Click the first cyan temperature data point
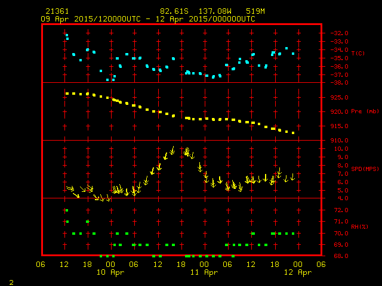 tap(67, 36)
